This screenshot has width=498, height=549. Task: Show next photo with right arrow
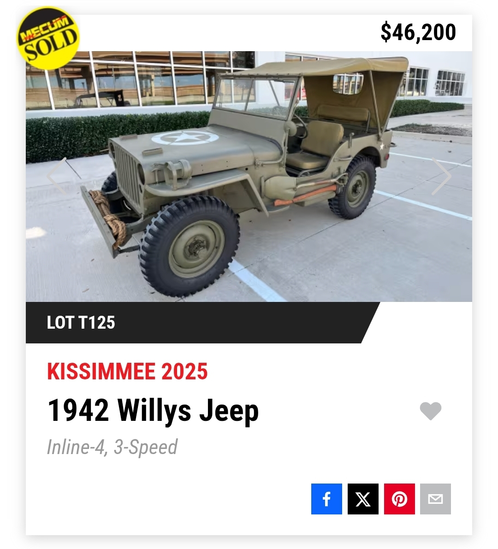(x=441, y=176)
